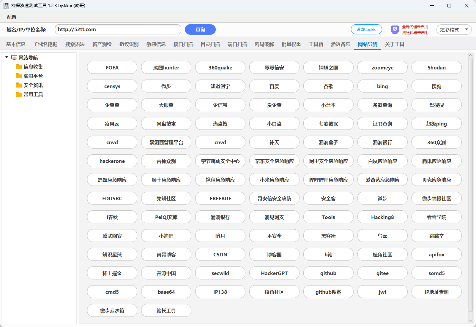The image size is (476, 327).
Task: Open the 乌云 button
Action: pyautogui.click(x=382, y=236)
